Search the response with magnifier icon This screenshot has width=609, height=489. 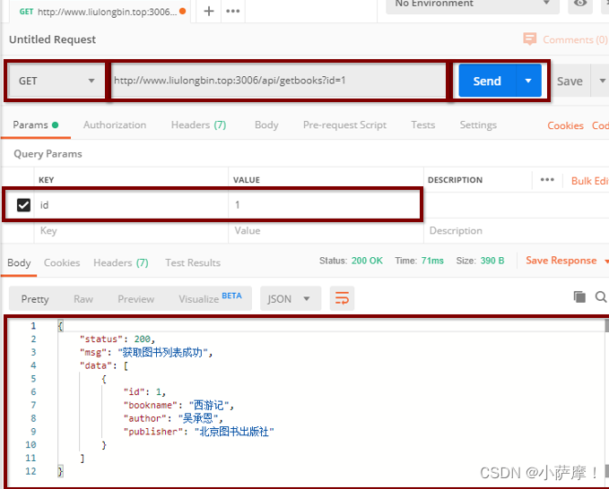600,297
